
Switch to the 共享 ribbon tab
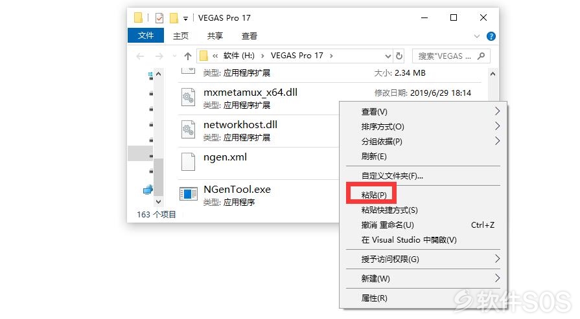tap(215, 36)
